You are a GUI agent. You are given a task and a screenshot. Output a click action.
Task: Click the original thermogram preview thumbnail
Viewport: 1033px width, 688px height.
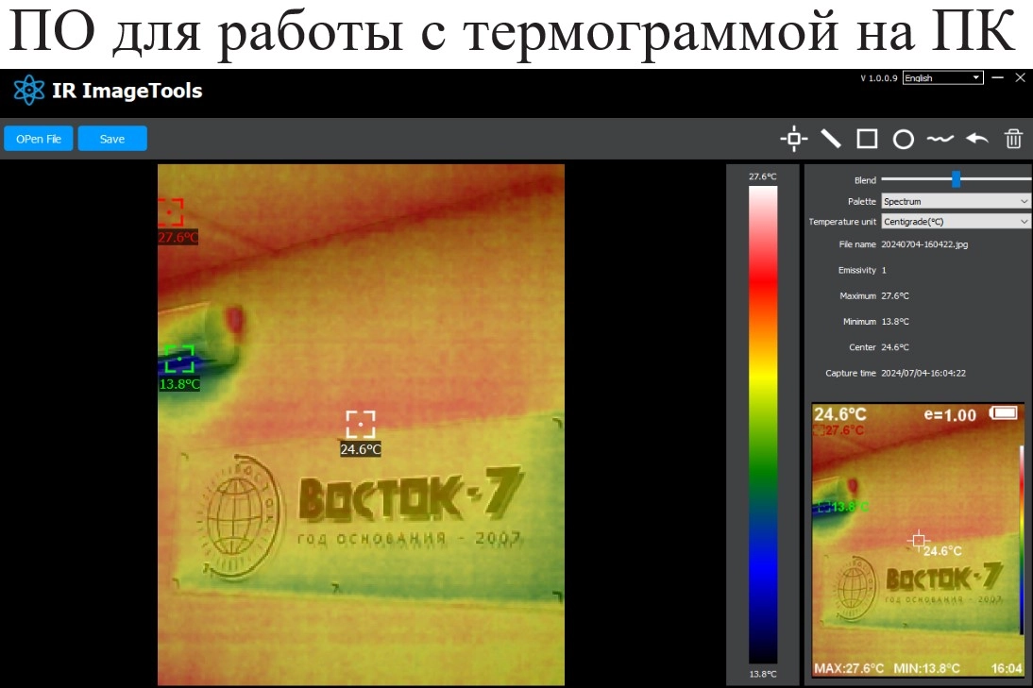tap(918, 541)
